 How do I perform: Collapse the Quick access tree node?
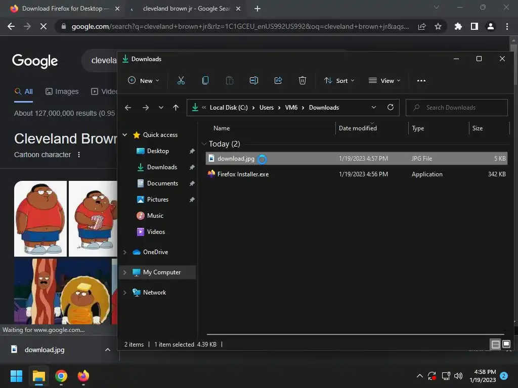coord(125,134)
